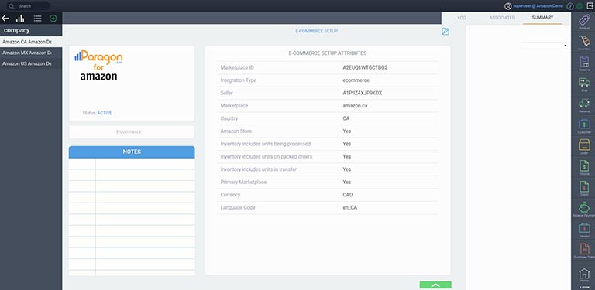Image resolution: width=595 pixels, height=290 pixels.
Task: Click Inventory includes units in transfer label
Action: coord(260,169)
